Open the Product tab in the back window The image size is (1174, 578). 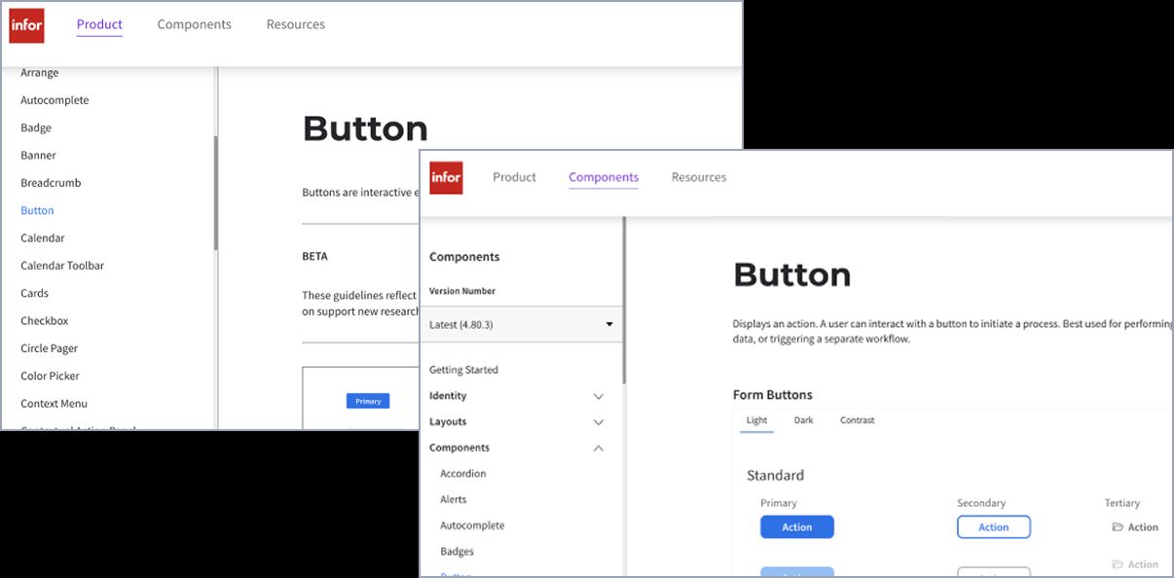[x=99, y=24]
